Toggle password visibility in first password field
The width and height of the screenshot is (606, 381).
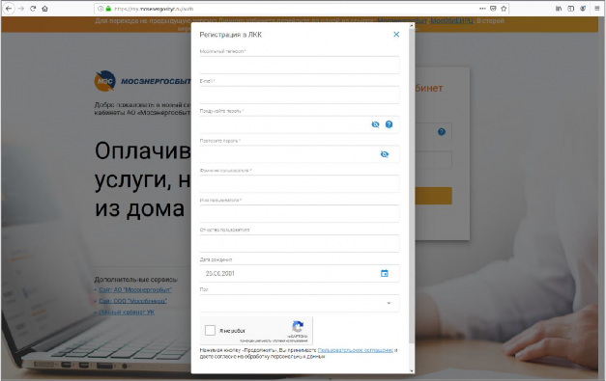[375, 124]
